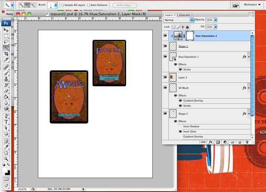266x192 pixels.
Task: Select the Hand tool
Action: (6, 152)
